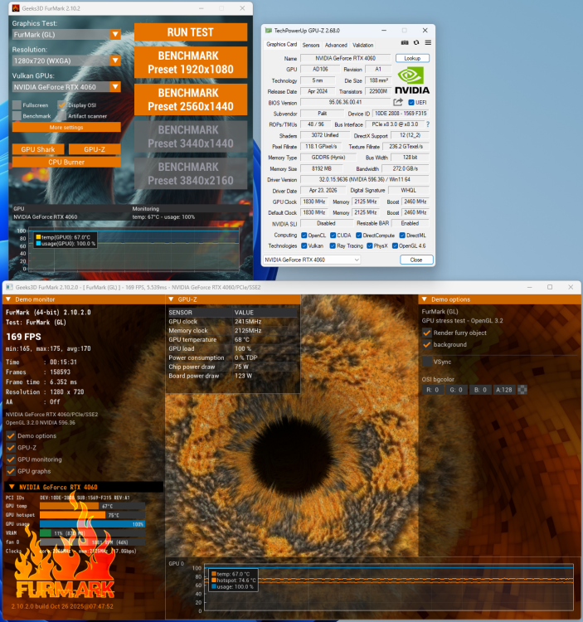583x622 pixels.
Task: Click the BIOS Version field
Action: (345, 102)
